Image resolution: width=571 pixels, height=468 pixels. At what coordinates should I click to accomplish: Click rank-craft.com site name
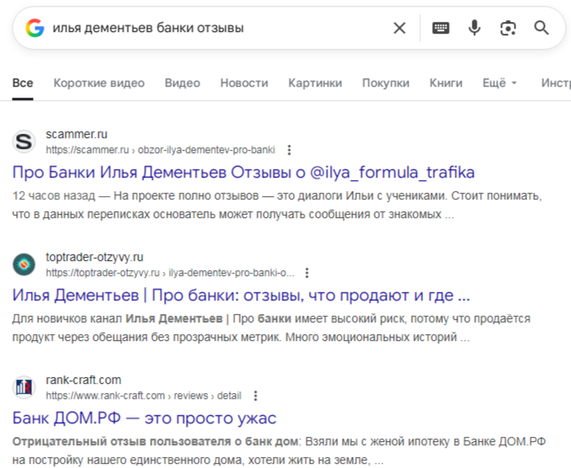(x=83, y=380)
